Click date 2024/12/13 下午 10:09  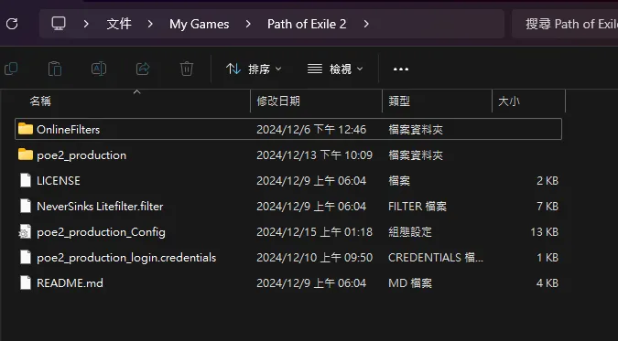point(315,155)
